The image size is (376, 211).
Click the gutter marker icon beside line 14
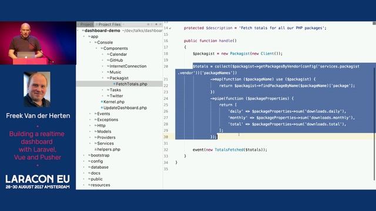click(x=170, y=28)
